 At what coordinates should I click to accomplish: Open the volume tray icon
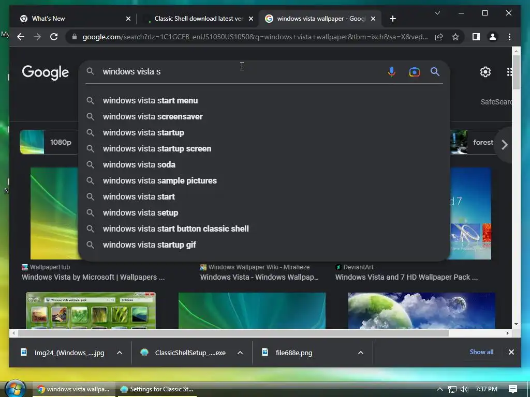(x=464, y=389)
